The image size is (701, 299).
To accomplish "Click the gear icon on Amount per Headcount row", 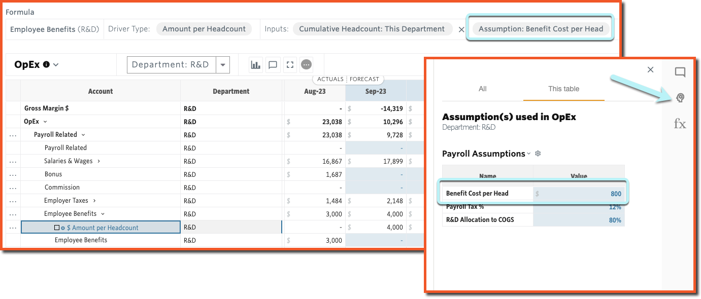I will pyautogui.click(x=63, y=228).
